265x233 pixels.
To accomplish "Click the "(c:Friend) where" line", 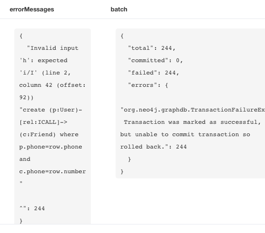I will point(49,134).
